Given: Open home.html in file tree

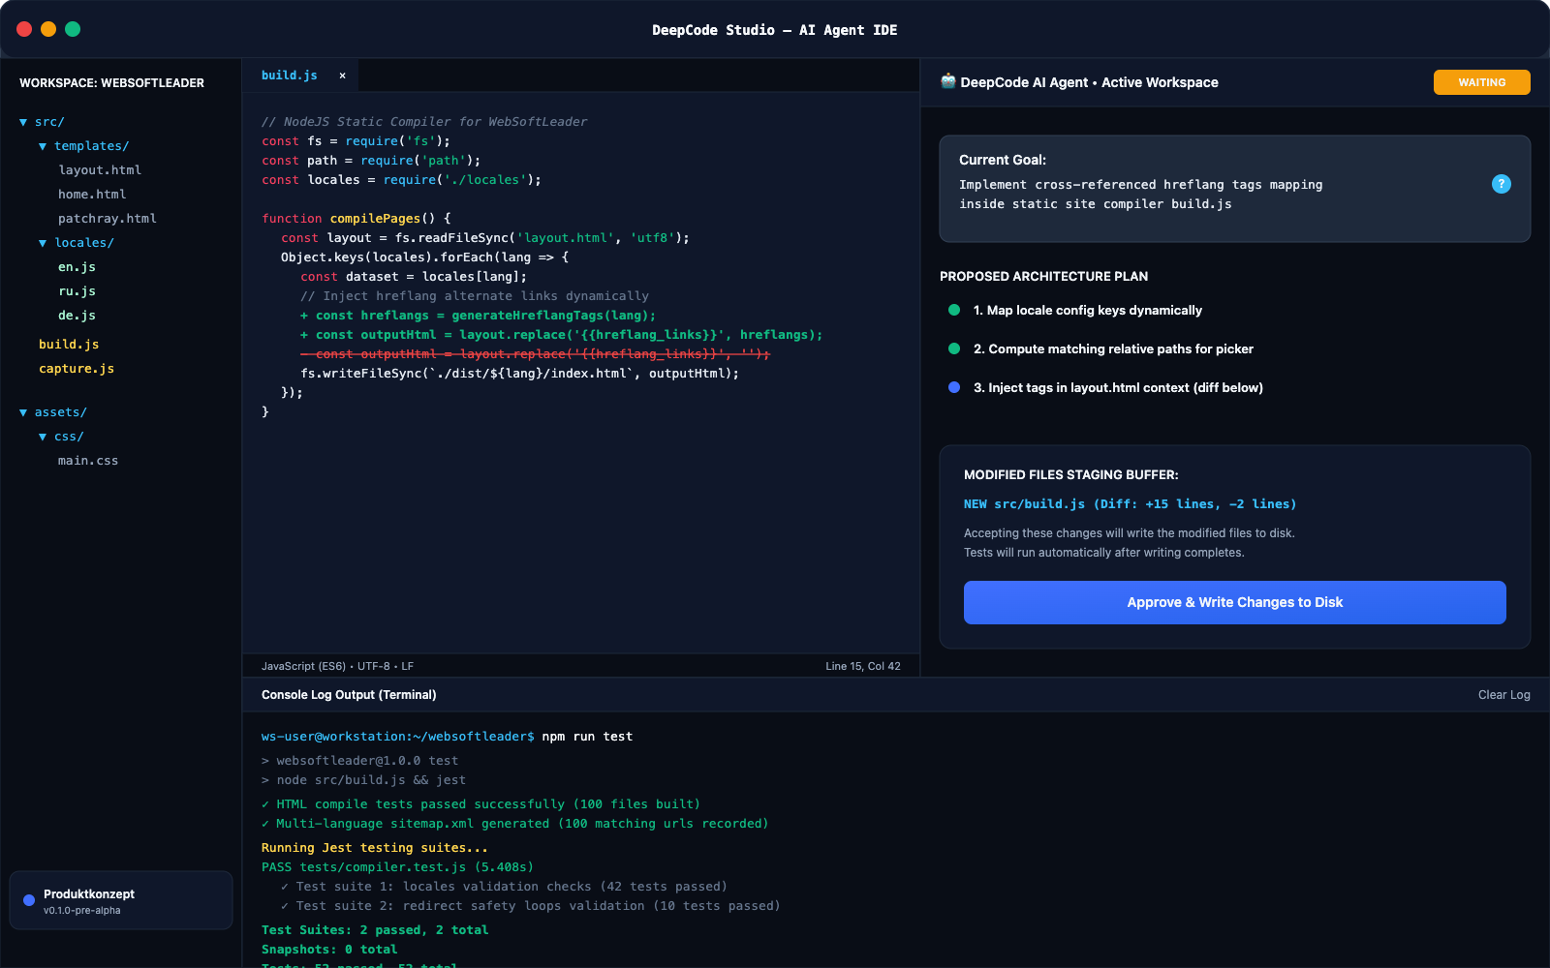Looking at the screenshot, I should point(92,195).
